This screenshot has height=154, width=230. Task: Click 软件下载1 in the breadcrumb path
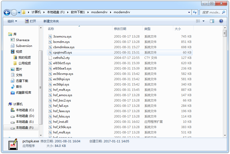(x=78, y=12)
